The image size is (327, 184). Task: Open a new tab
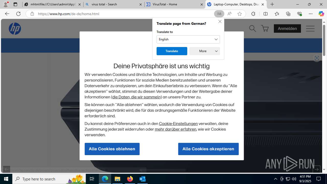pyautogui.click(x=272, y=4)
